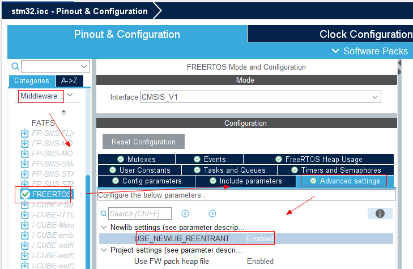
Task: Select USE_NEWLIB_REENTRANT parameter row
Action: click(246, 239)
